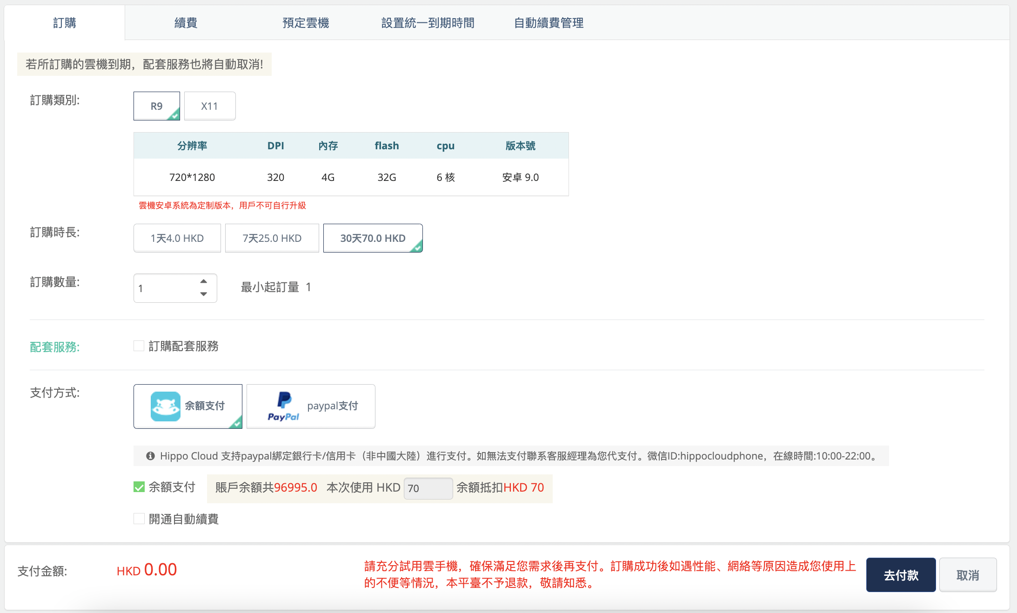Image resolution: width=1017 pixels, height=613 pixels.
Task: Choose the 1天4.0 HKD duration
Action: 177,238
